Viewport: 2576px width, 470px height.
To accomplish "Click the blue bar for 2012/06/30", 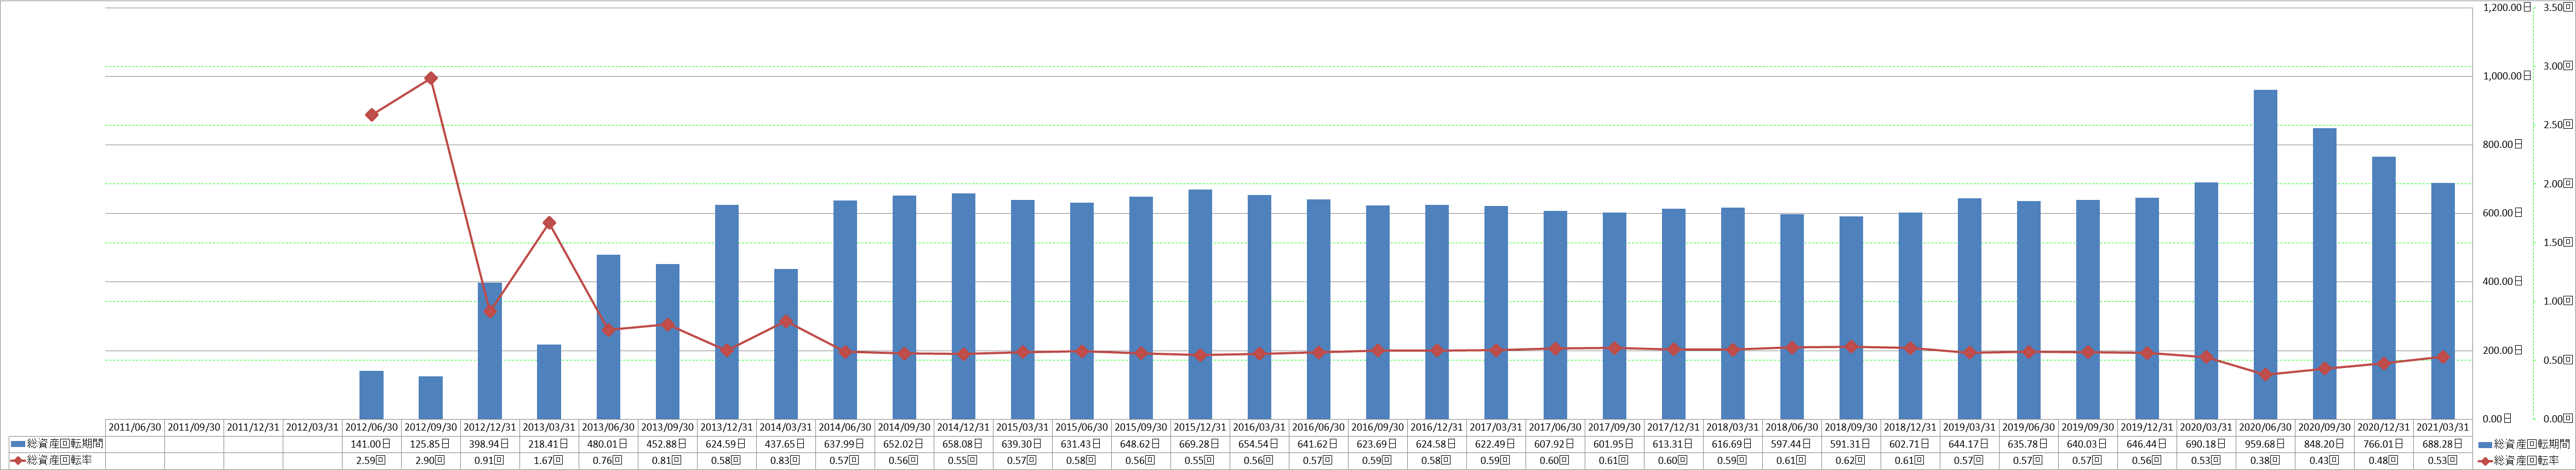I will (371, 395).
